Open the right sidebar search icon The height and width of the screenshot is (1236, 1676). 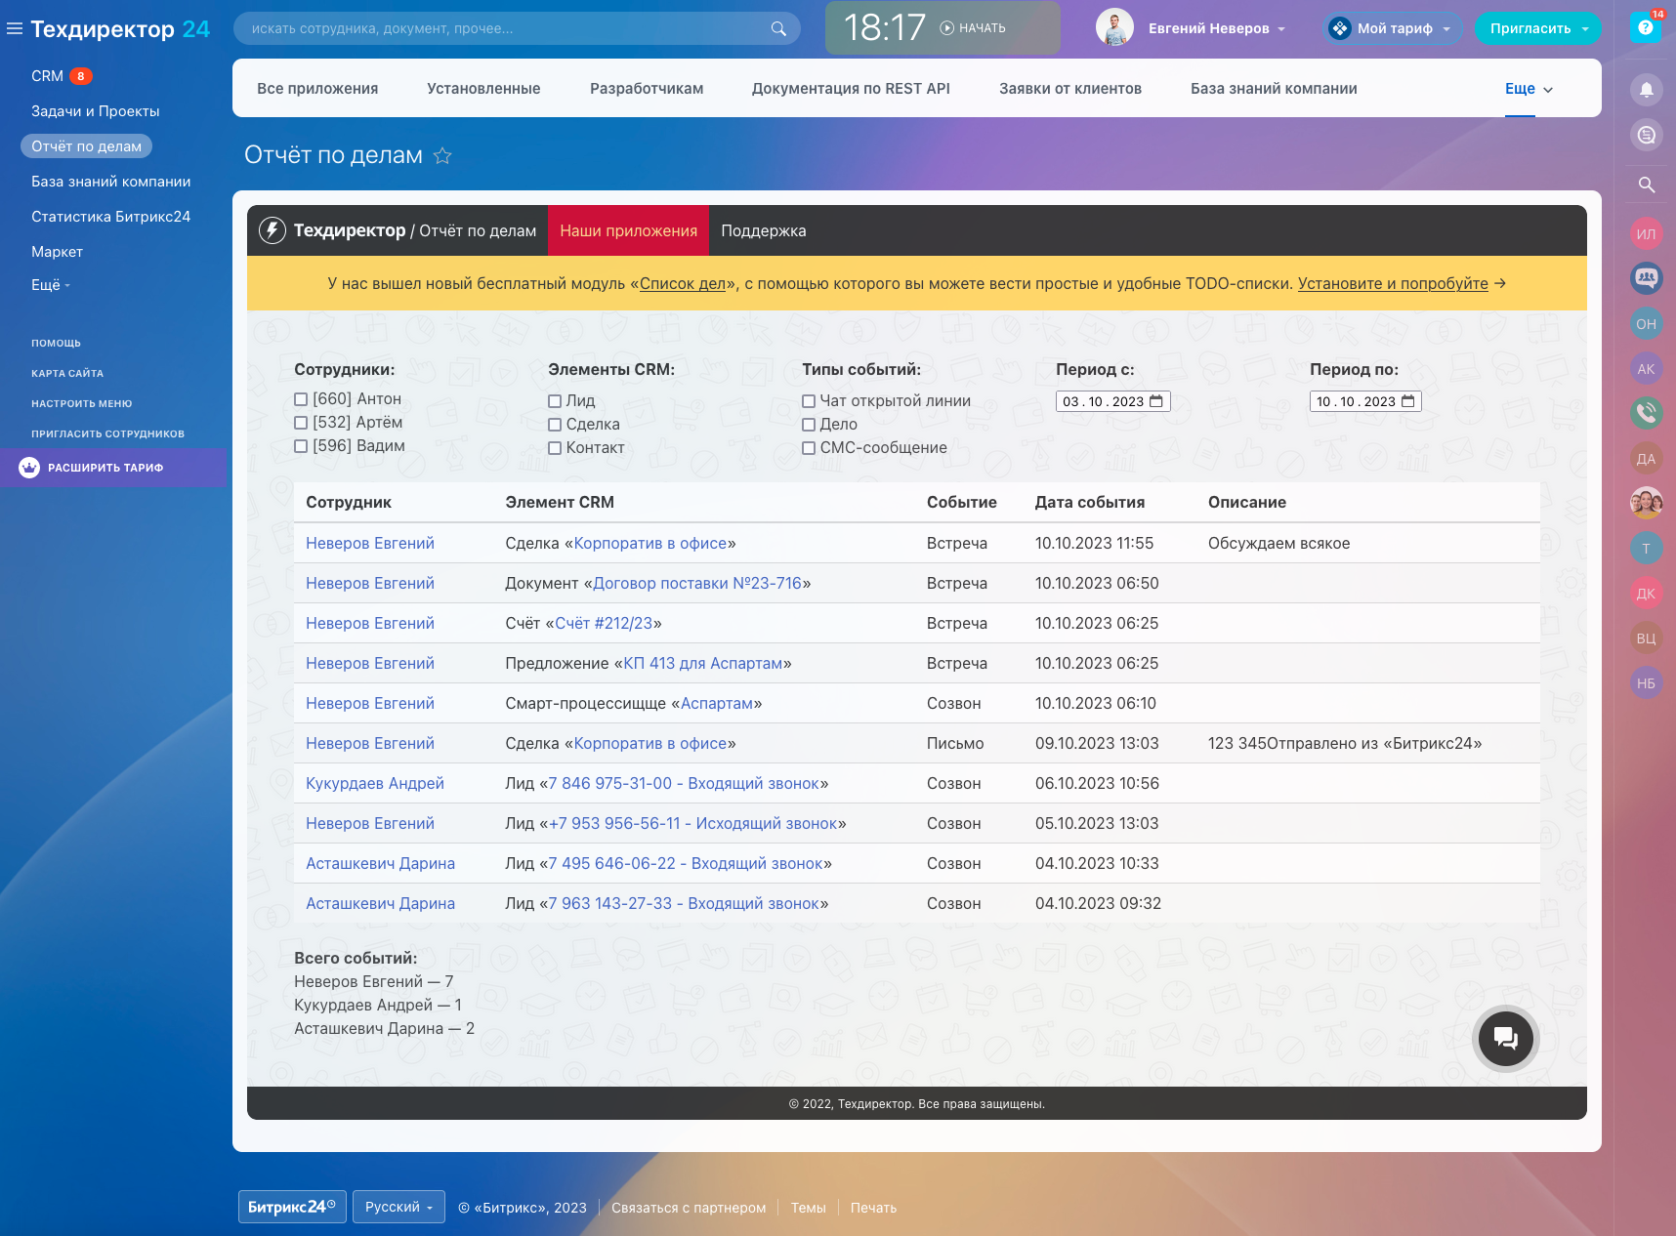[1647, 185]
